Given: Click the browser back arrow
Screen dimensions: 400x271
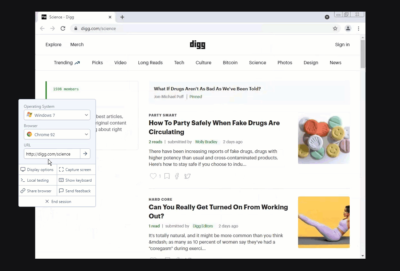Looking at the screenshot, I should [42, 28].
